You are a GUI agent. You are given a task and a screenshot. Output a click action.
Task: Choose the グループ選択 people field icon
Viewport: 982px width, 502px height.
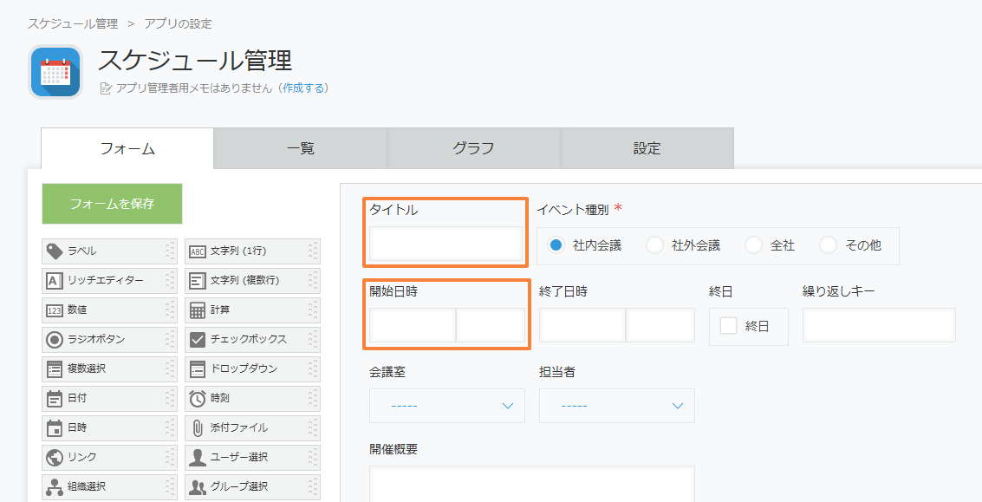point(198,487)
